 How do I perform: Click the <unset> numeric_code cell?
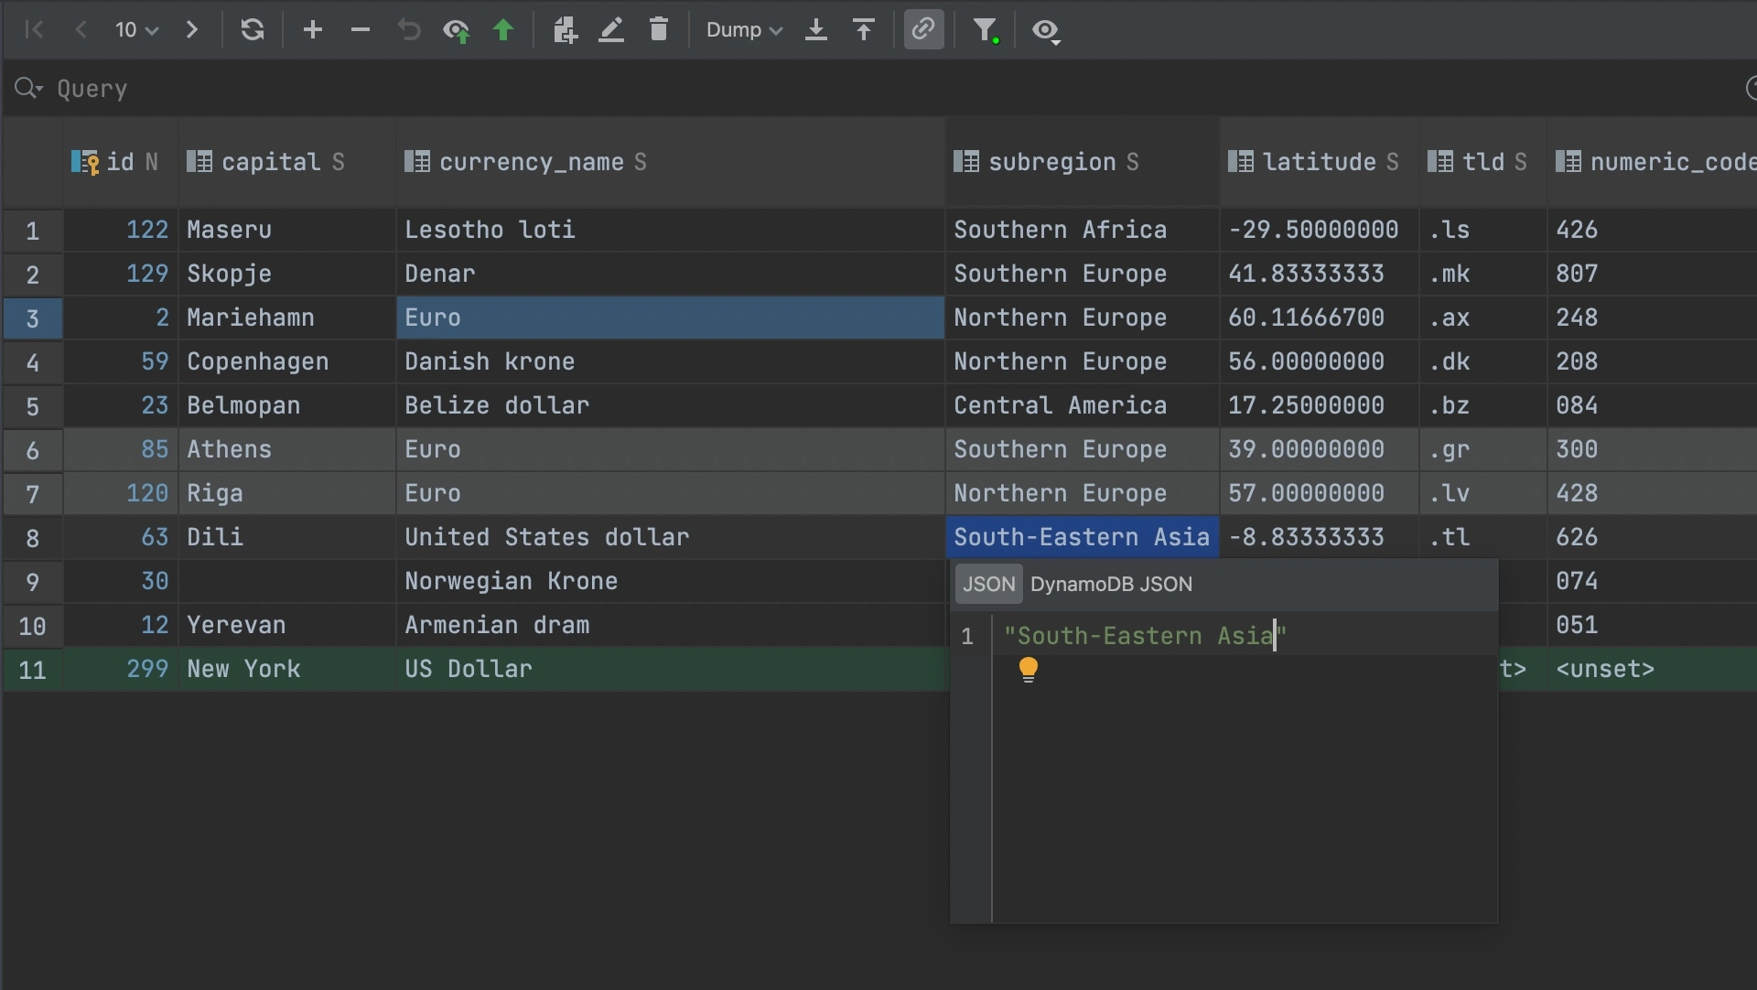pos(1652,669)
